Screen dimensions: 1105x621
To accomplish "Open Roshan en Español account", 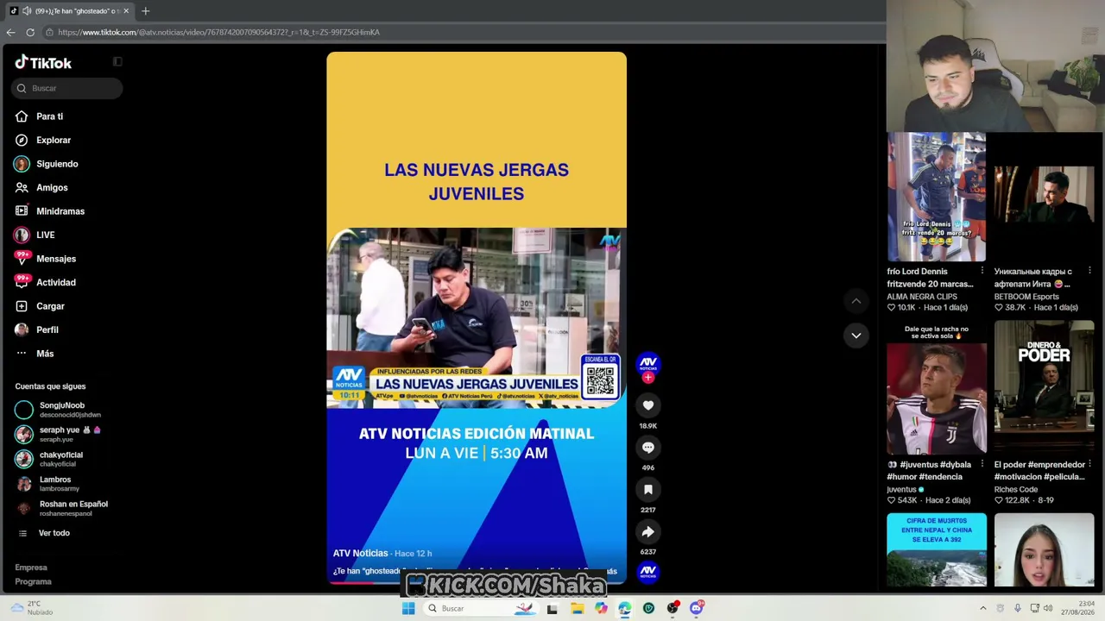I will click(x=61, y=508).
